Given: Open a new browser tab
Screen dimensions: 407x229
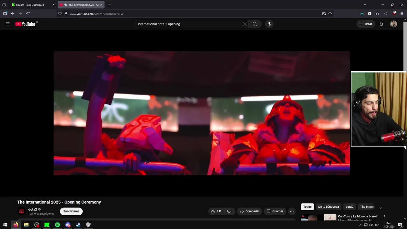Looking at the screenshot, I should pyautogui.click(x=109, y=5).
